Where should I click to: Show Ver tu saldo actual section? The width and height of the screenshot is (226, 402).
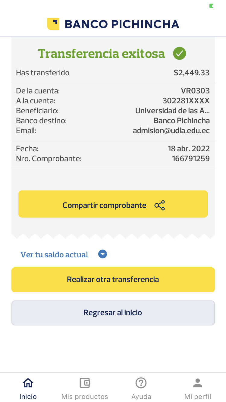click(54, 255)
